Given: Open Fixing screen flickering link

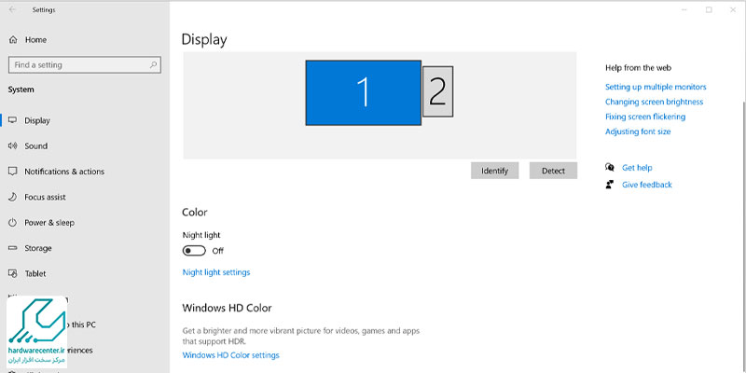Looking at the screenshot, I should coord(645,117).
